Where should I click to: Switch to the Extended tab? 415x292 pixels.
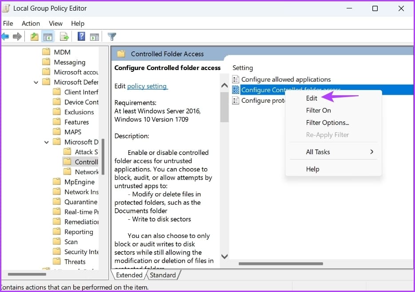point(129,275)
